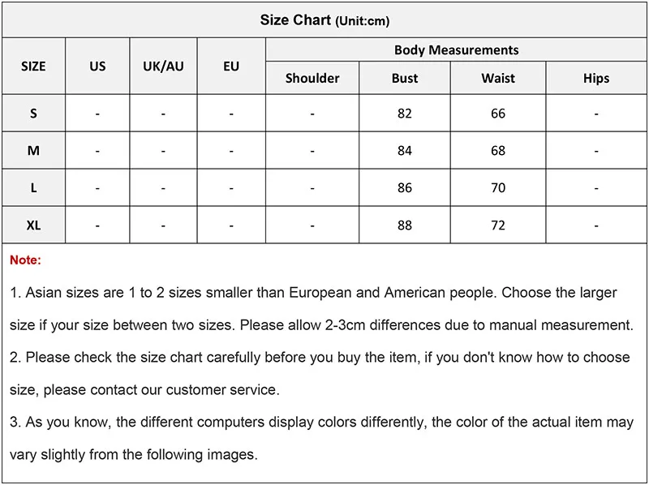Click the S size row label
Viewport: 649px width, 485px height.
[33, 114]
